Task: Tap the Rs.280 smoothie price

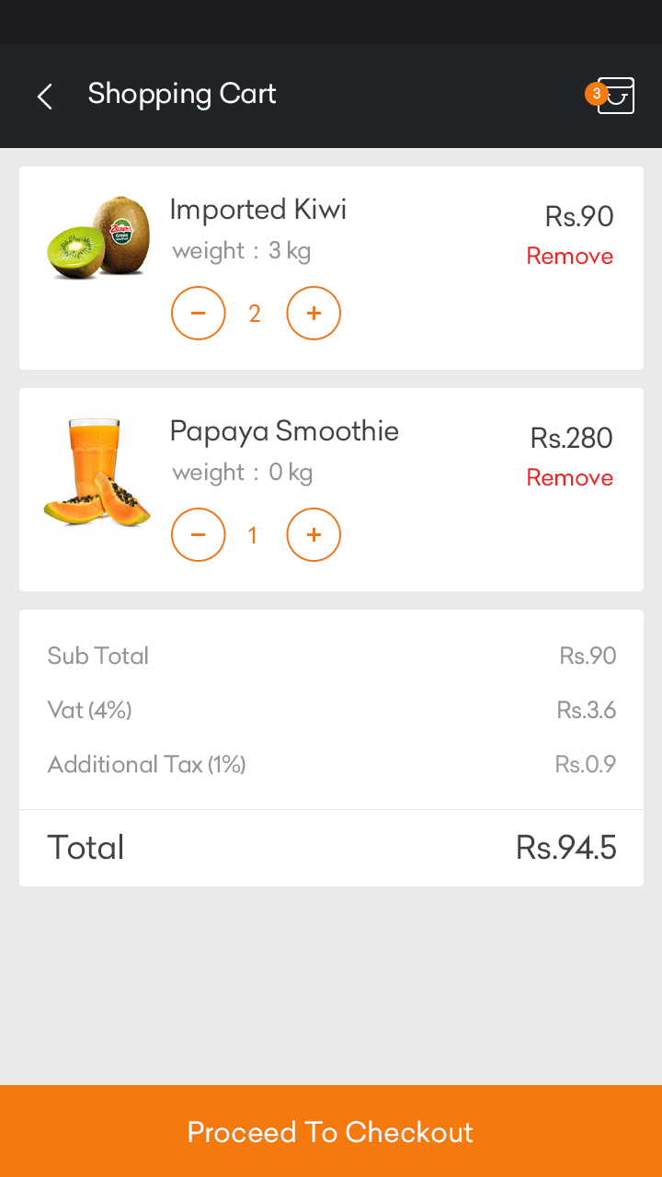Action: click(x=572, y=439)
